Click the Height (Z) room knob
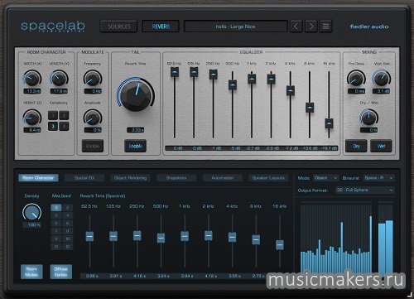Screen dimensions: 414x299 pos(32,118)
